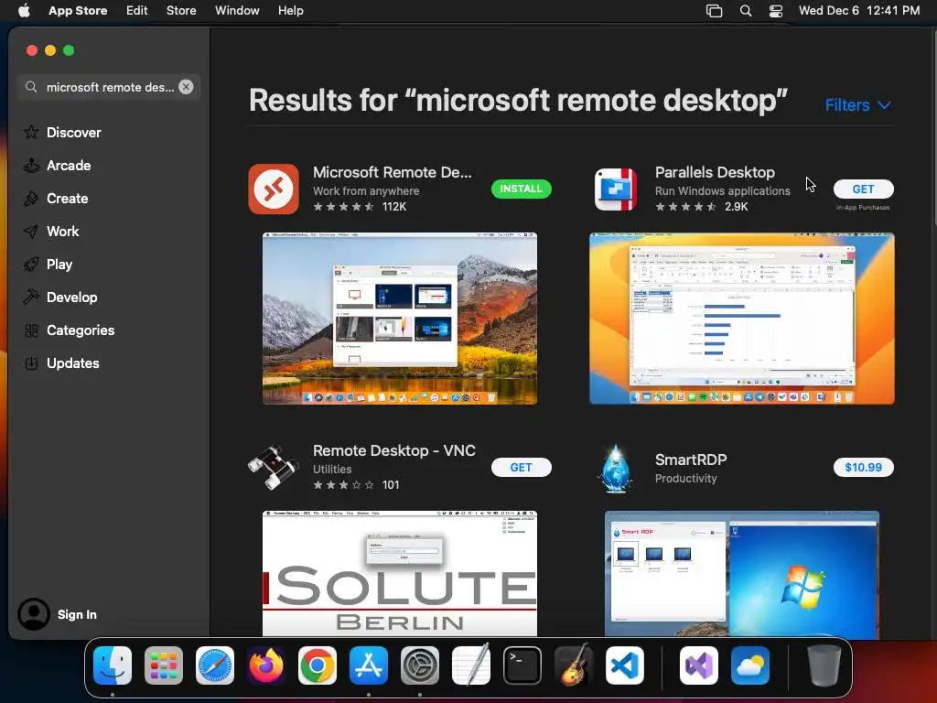Launch Safari from Dock

(x=215, y=665)
